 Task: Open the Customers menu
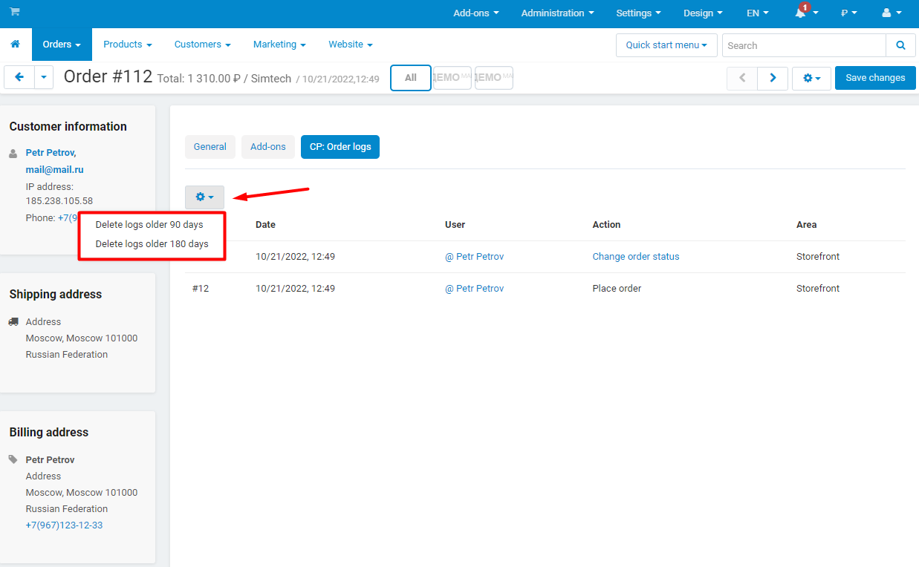pos(203,45)
